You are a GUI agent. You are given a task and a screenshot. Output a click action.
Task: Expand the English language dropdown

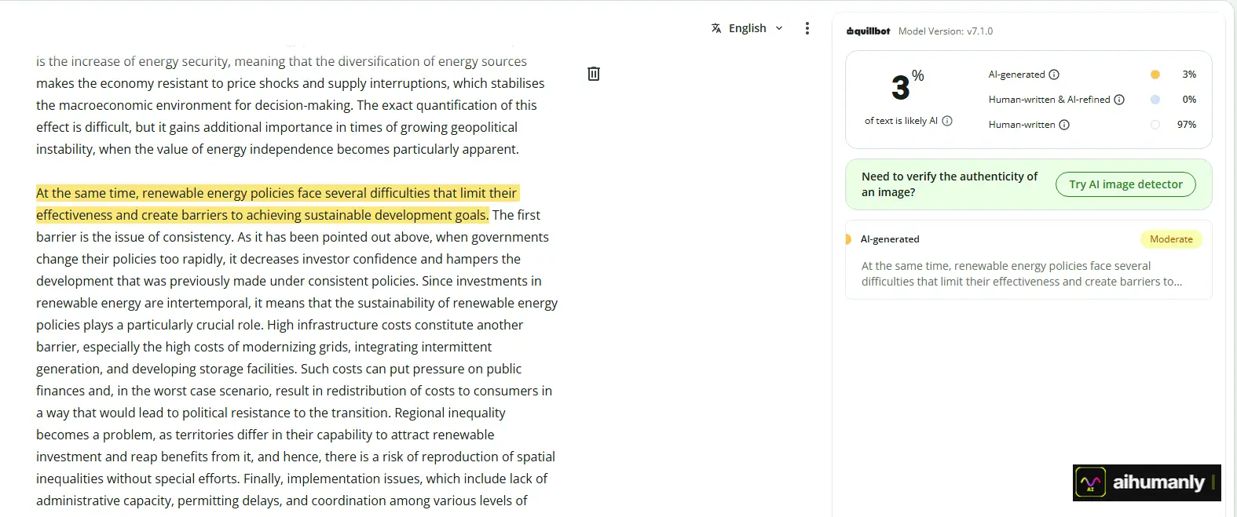(x=748, y=28)
